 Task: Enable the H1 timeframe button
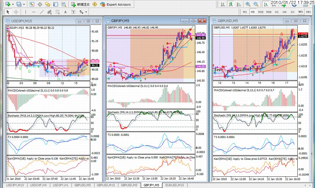(277, 12)
